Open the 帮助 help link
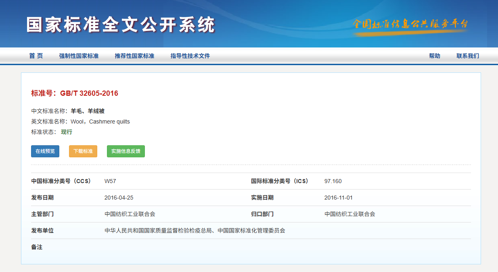The height and width of the screenshot is (272, 498). 435,56
